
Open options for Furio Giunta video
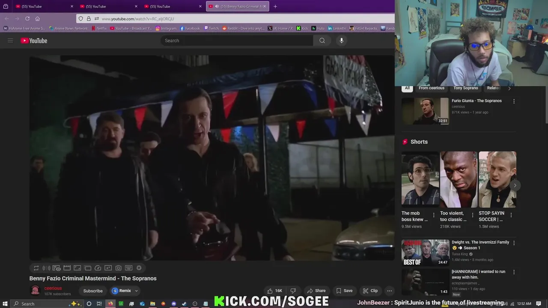[514, 101]
